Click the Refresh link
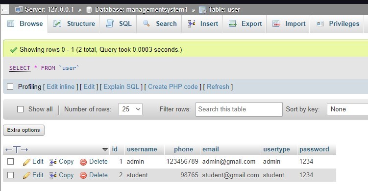Screen dimensions: 368x191 coord(218,87)
